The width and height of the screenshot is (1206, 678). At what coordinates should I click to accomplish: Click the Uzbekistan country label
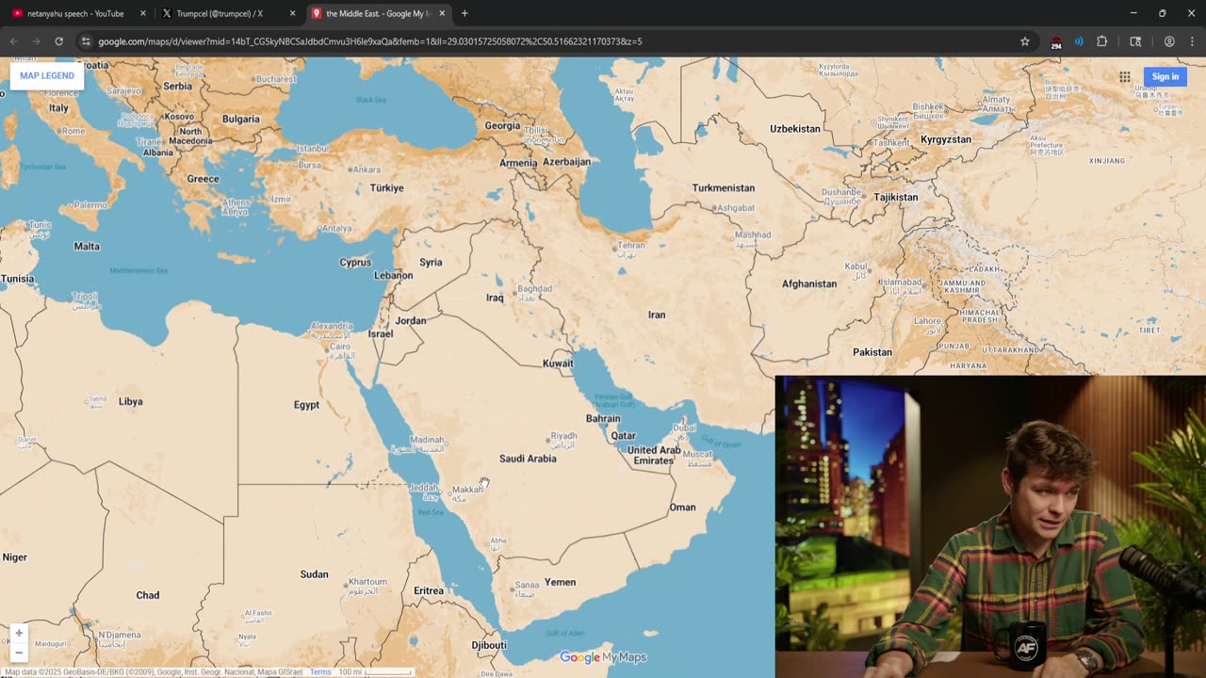[x=795, y=128]
